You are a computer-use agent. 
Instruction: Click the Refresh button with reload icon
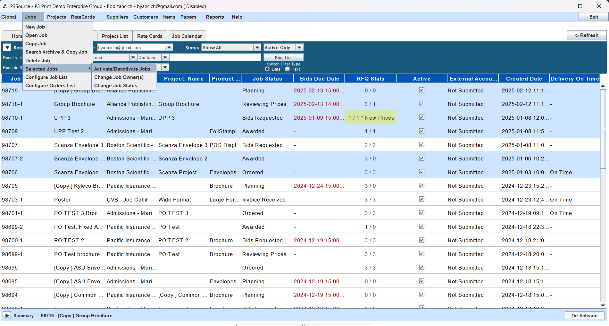click(586, 35)
